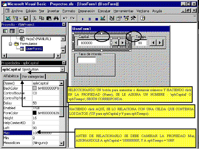Select the Max property row
The width and height of the screenshot is (199, 149).
pos(31,133)
